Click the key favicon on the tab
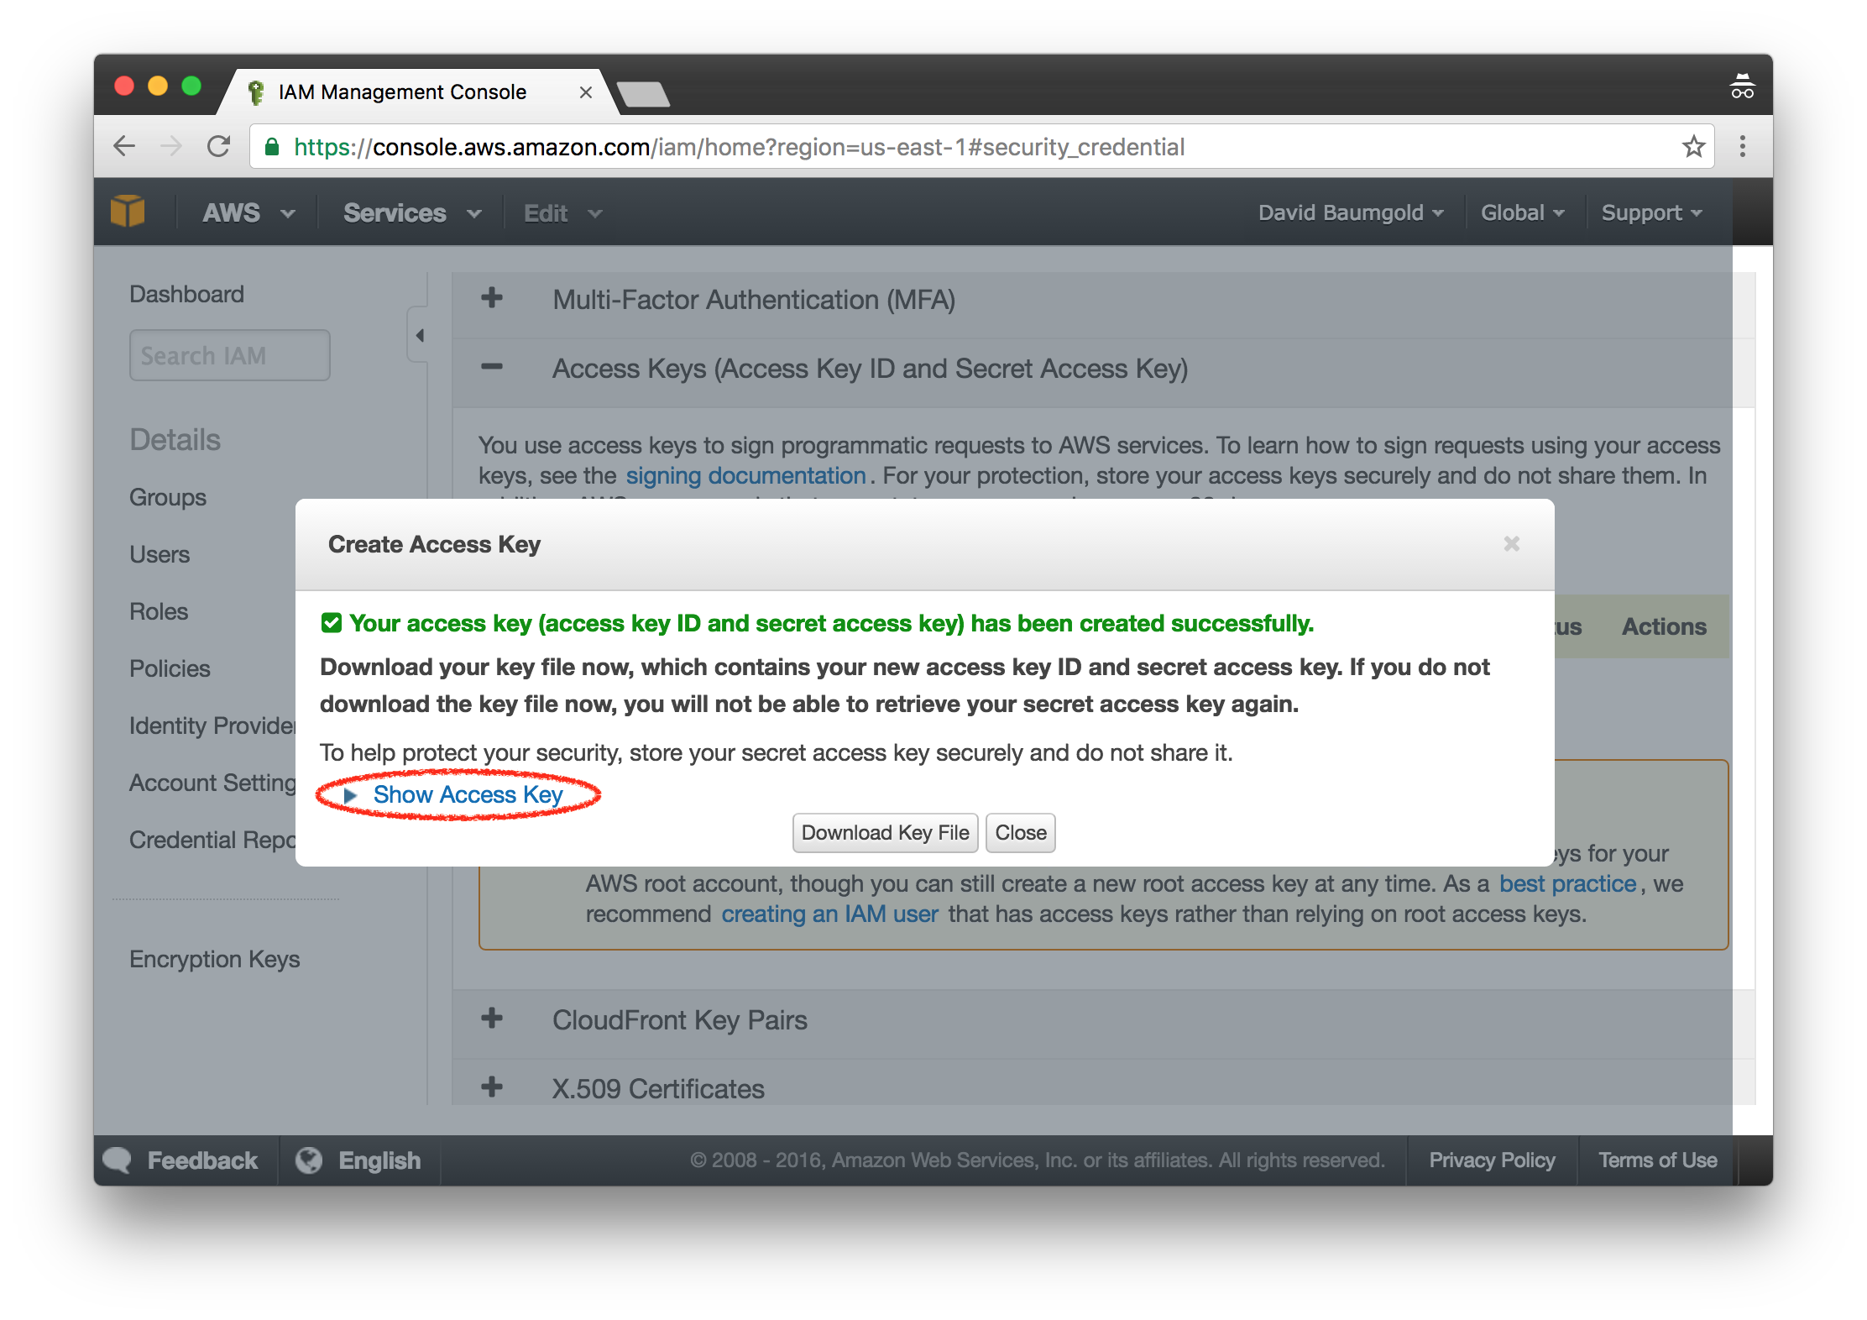 pos(257,92)
